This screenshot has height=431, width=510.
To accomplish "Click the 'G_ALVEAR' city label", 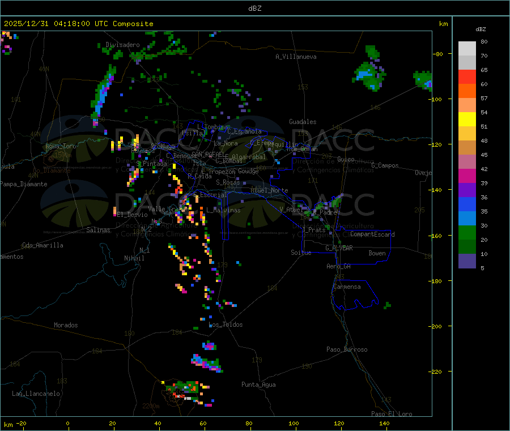I will 339,248.
